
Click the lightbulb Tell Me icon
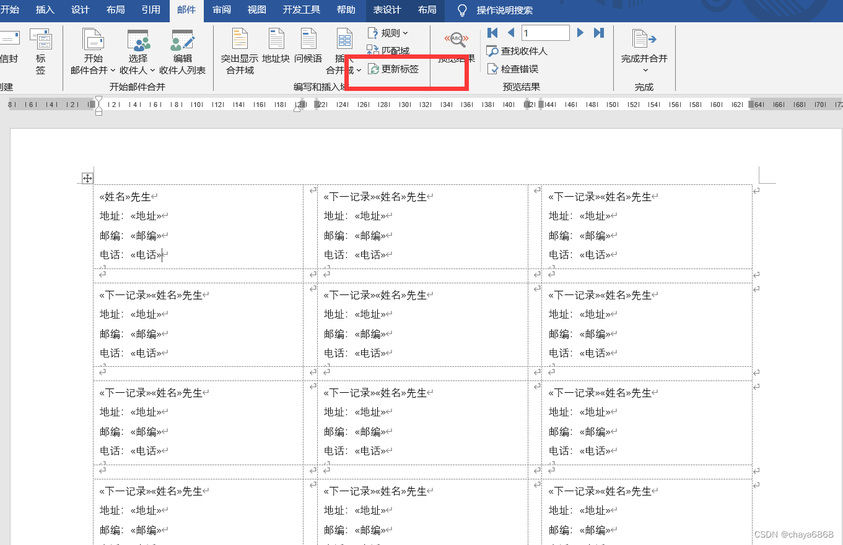(462, 11)
